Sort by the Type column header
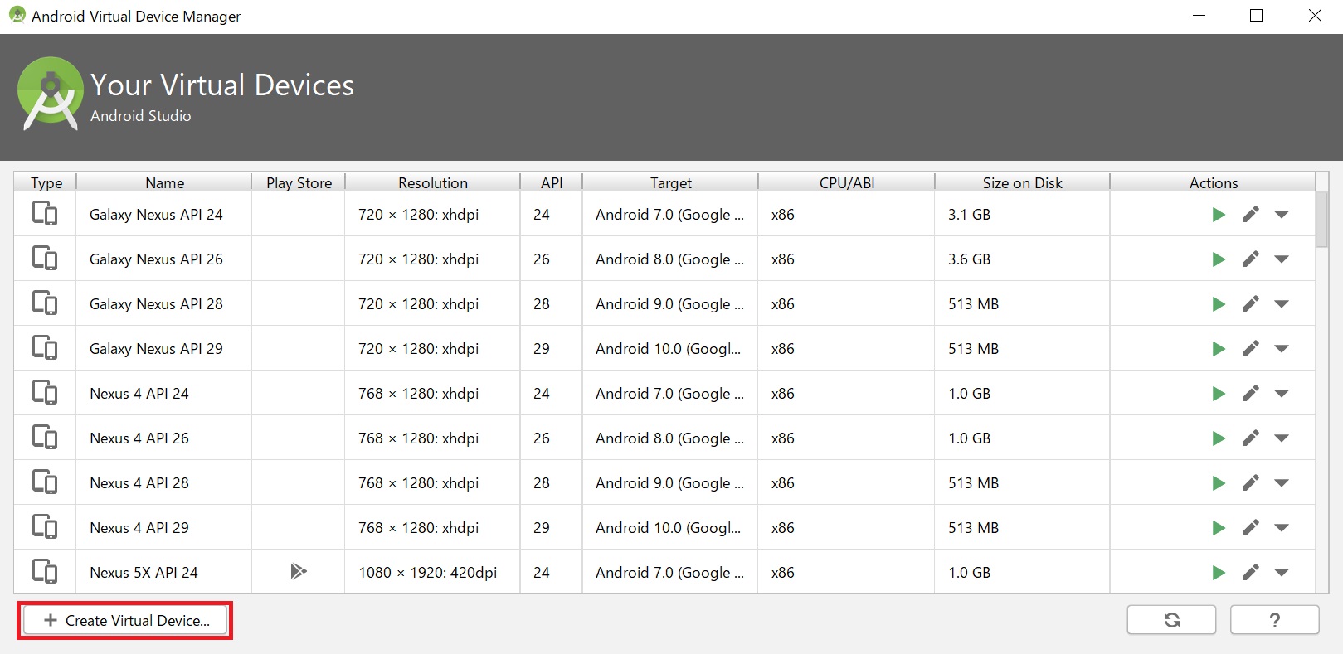 coord(46,182)
